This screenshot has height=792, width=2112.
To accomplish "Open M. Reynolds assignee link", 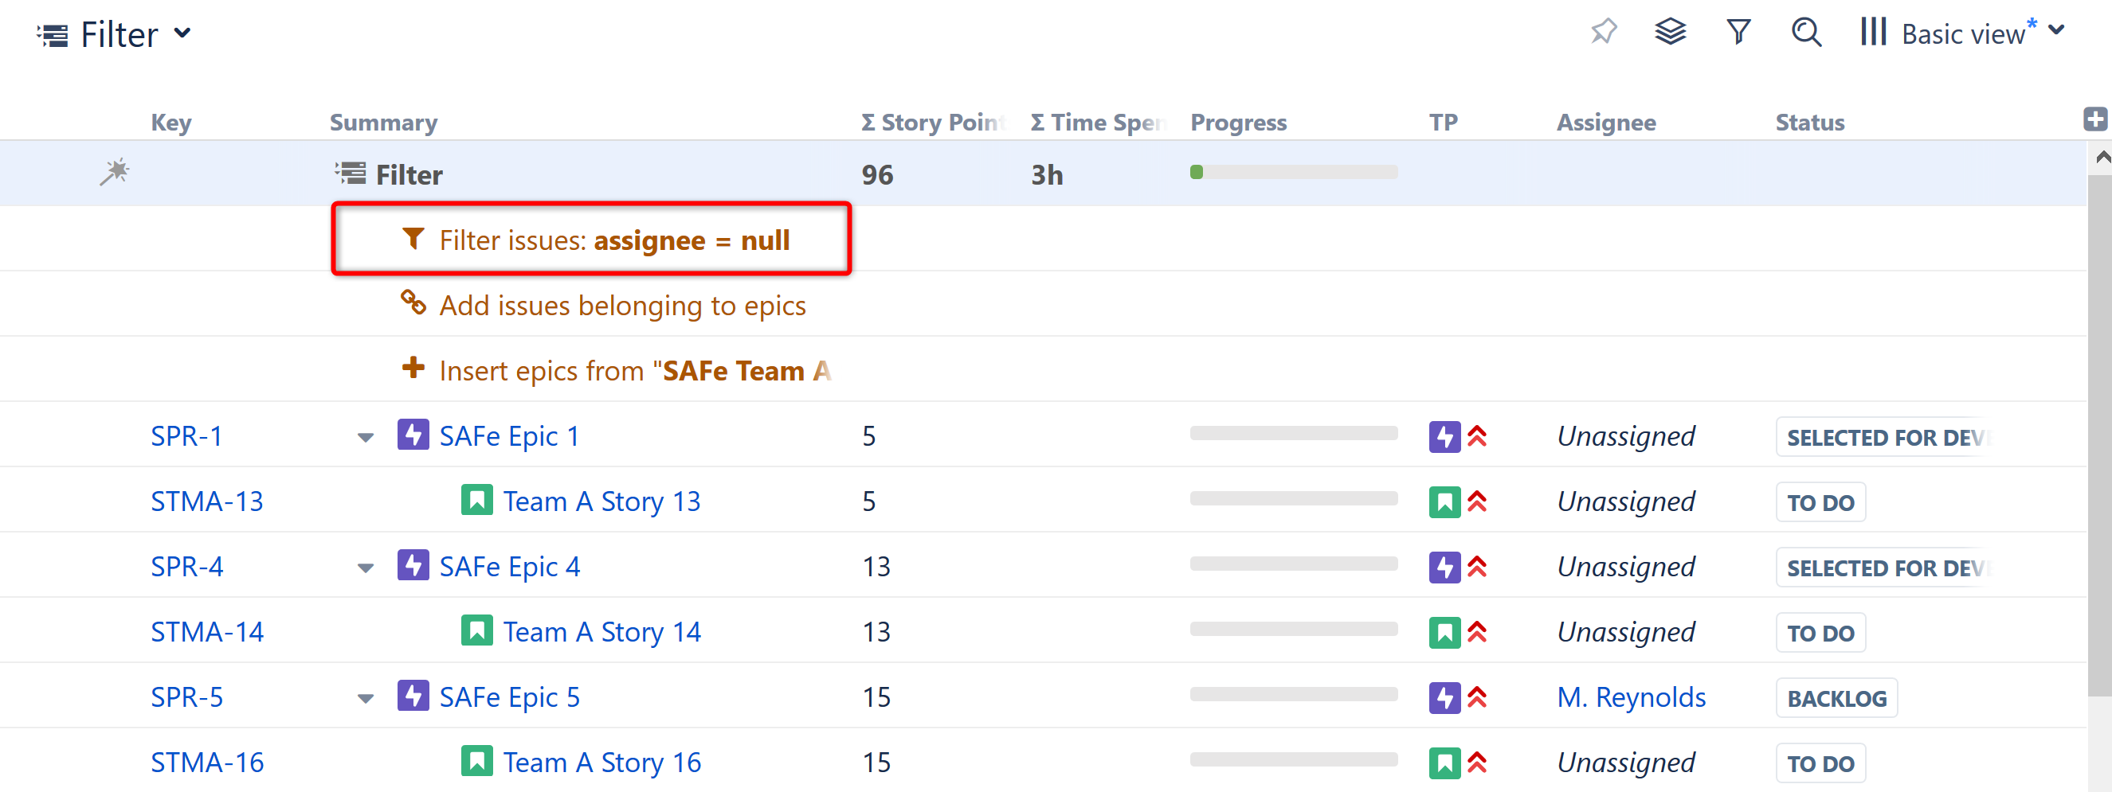I will click(x=1631, y=697).
